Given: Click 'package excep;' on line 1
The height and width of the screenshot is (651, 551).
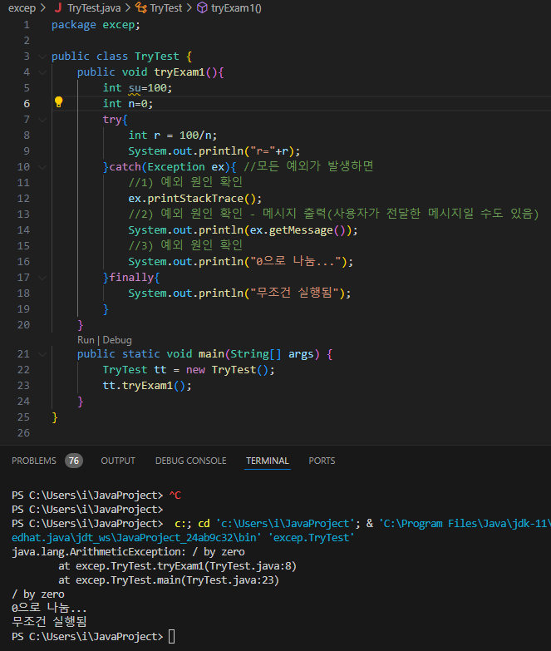Looking at the screenshot, I should click(96, 25).
